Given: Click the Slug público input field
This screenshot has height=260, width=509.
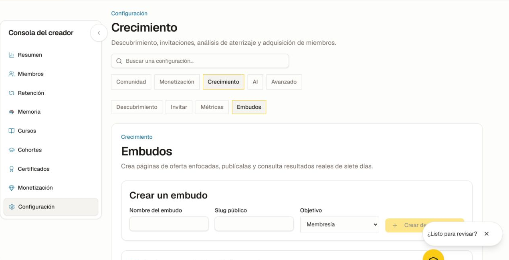Looking at the screenshot, I should pyautogui.click(x=254, y=224).
